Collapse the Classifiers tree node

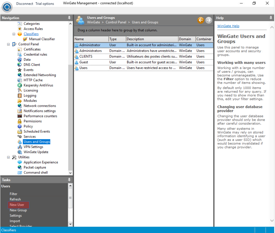pos(14,34)
